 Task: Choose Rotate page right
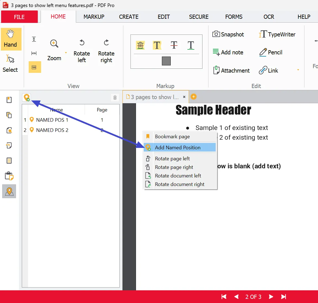click(180, 167)
